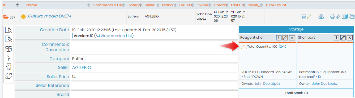Sort by Seller column arrows

[x=158, y=5]
